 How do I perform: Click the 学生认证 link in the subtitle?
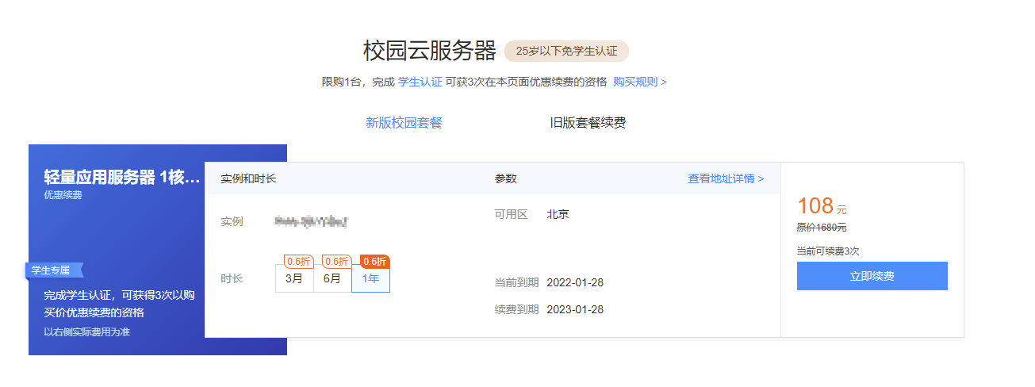pos(420,82)
